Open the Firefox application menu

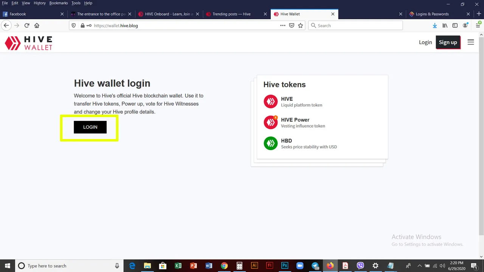[x=478, y=25]
